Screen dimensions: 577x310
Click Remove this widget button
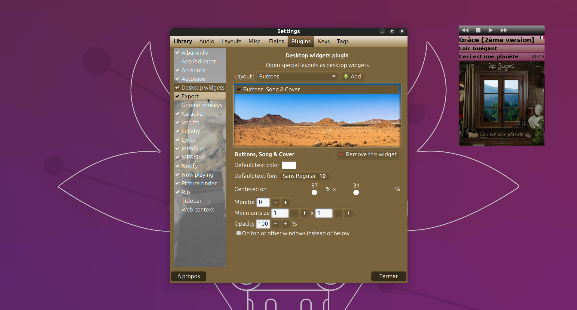tap(368, 154)
